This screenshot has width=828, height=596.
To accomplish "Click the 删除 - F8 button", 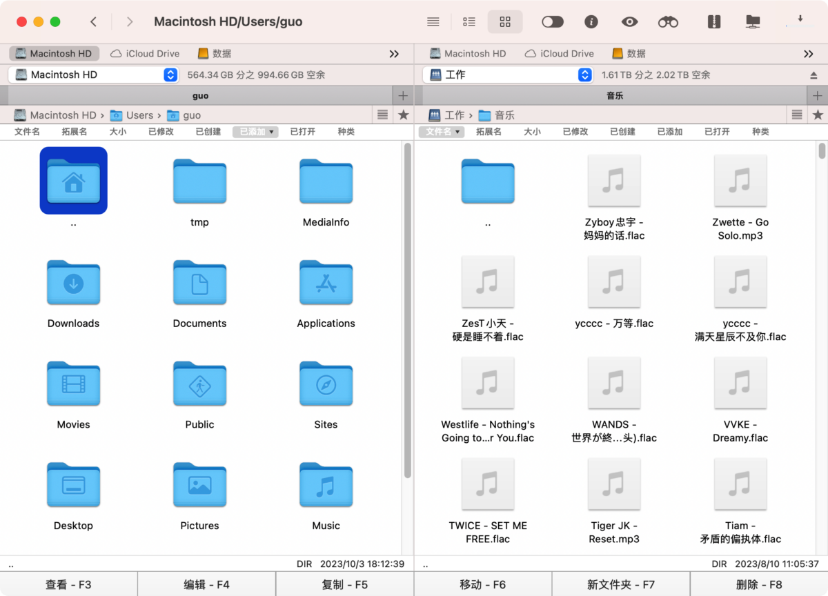I will coord(759,584).
